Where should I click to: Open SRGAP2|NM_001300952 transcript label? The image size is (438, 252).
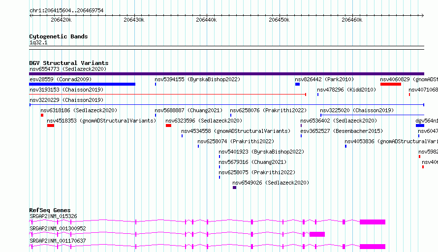click(x=58, y=228)
